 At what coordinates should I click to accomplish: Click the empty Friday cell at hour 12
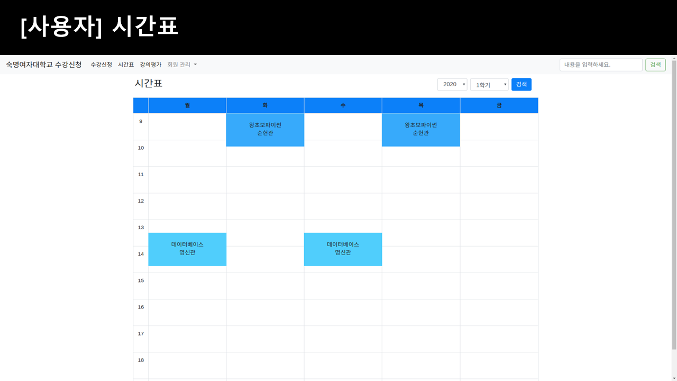click(x=499, y=206)
